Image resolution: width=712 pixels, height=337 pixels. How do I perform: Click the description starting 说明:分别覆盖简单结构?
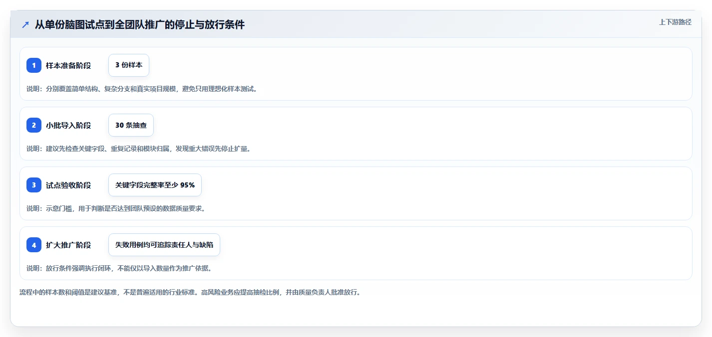143,89
